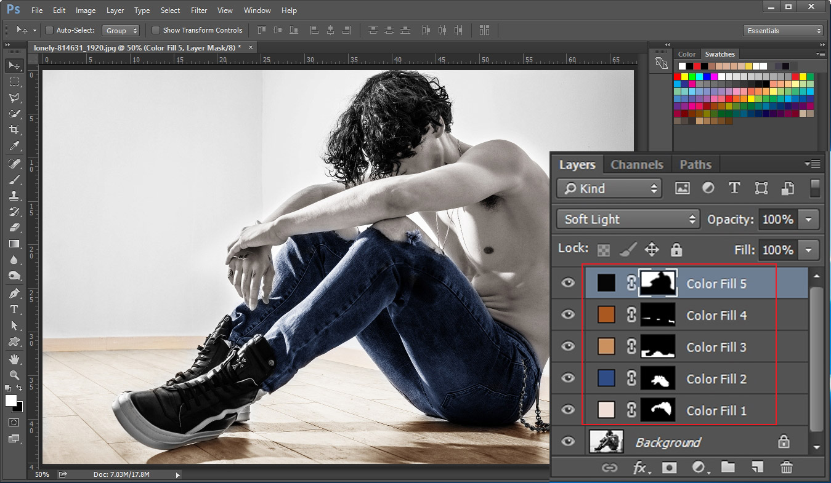Image resolution: width=831 pixels, height=483 pixels.
Task: Open the Kind filter dropdown
Action: tap(609, 188)
